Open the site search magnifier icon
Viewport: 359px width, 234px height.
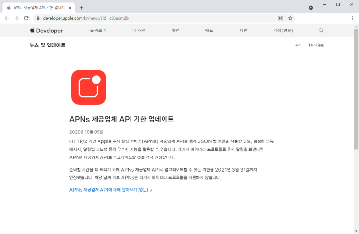[x=321, y=30]
